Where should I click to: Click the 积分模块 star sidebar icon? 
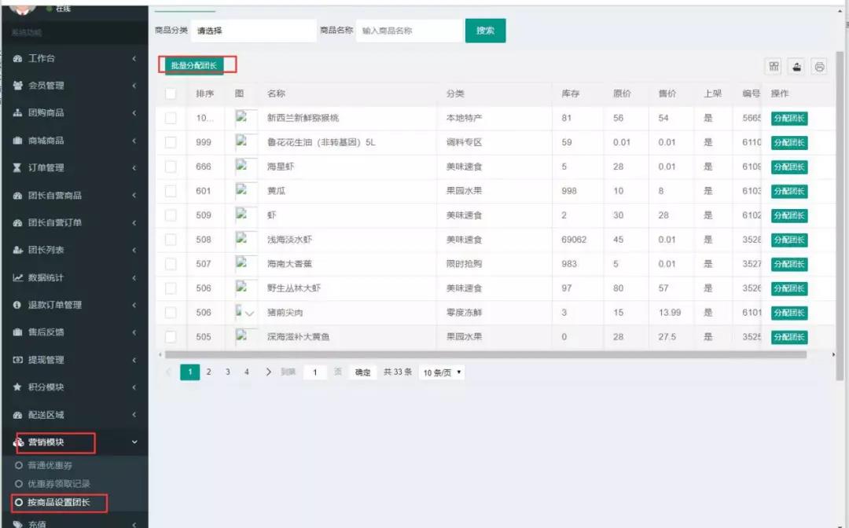pos(17,387)
